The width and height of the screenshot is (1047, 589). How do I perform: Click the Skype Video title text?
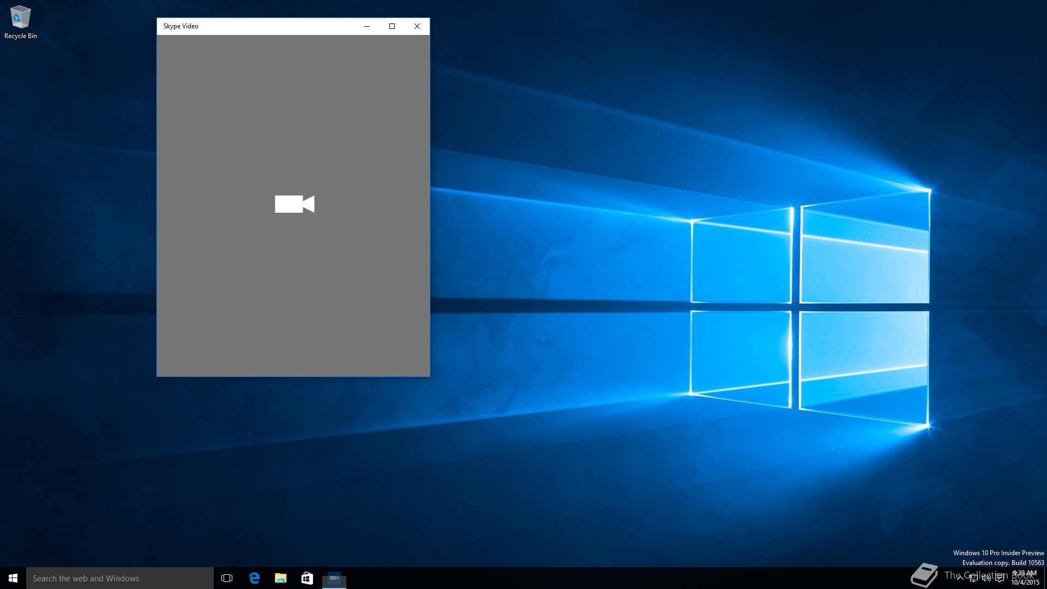coord(181,26)
